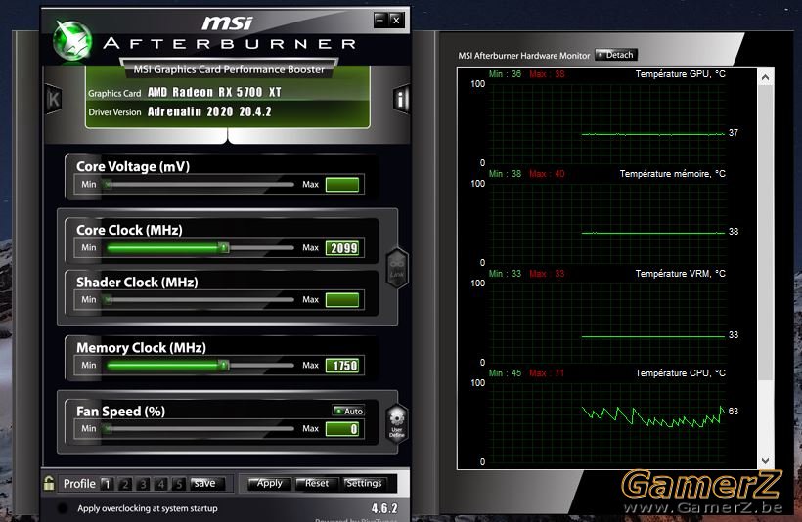
Task: Click the hardware monitor vertical scrollbar thumb
Action: [765, 233]
